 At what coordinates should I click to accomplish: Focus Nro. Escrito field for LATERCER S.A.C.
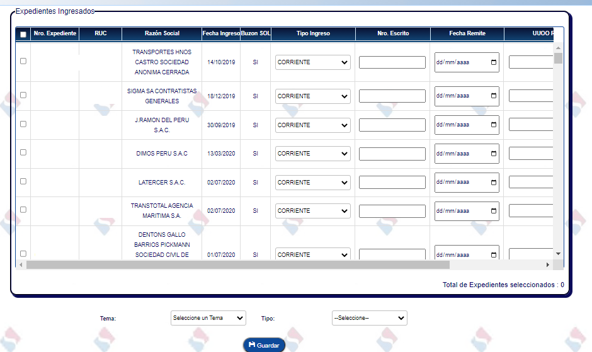click(392, 183)
